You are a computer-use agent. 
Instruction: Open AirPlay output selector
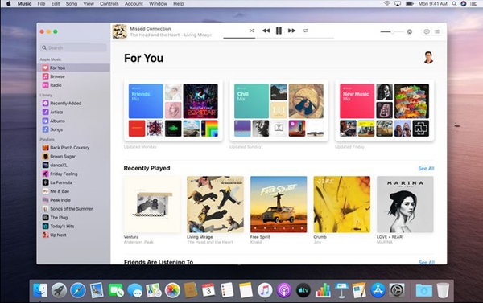click(410, 31)
